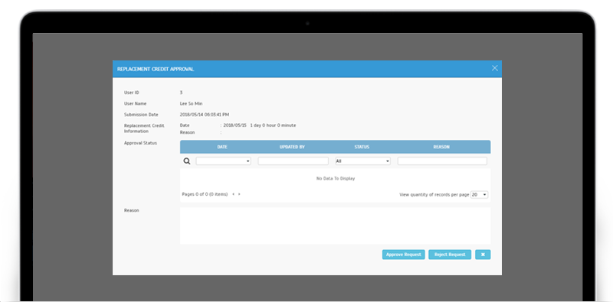Select the user name 'Lee So Min'
This screenshot has height=302, width=613.
click(x=191, y=104)
